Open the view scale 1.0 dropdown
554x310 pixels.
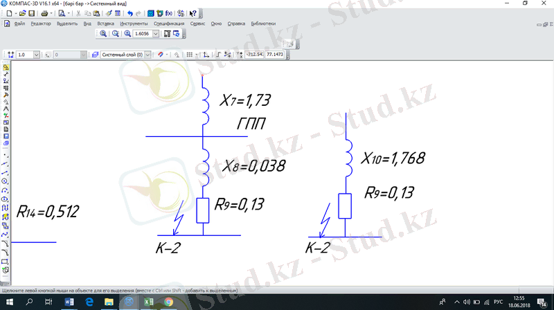[37, 55]
